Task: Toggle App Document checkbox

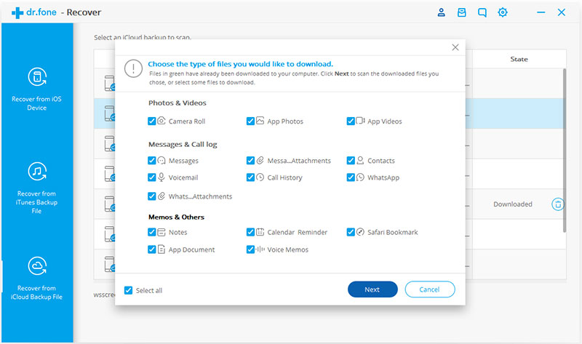Action: (151, 249)
